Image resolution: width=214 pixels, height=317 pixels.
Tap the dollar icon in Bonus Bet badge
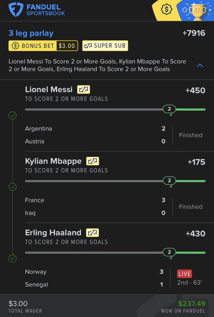(x=16, y=46)
